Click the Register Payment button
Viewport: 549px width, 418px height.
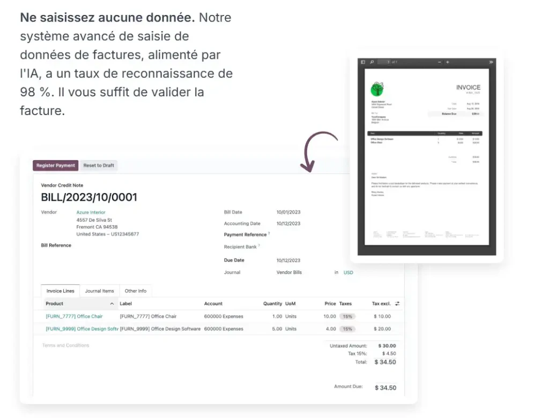pyautogui.click(x=55, y=165)
